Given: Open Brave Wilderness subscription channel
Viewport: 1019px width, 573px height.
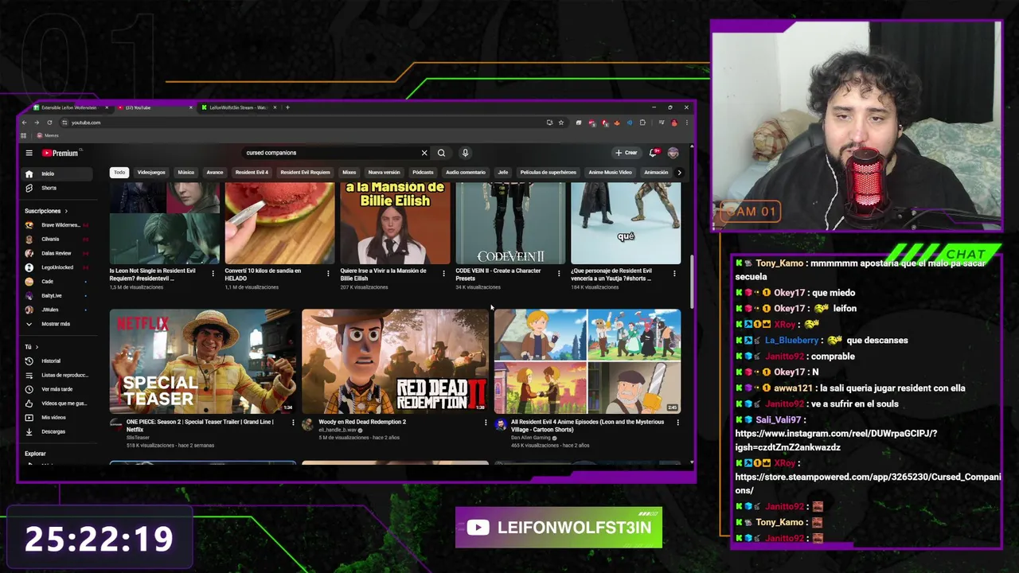Looking at the screenshot, I should pos(57,225).
